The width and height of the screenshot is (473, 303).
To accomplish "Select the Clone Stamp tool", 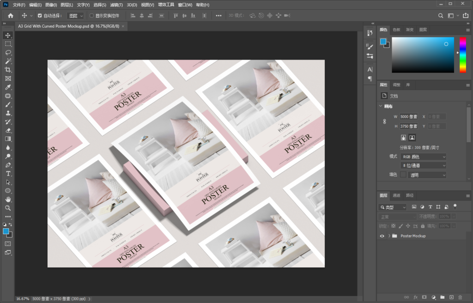I will pos(8,113).
